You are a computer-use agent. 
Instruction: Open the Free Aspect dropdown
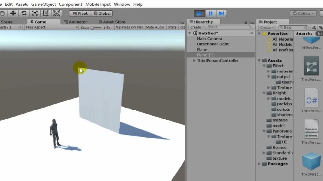coord(51,27)
